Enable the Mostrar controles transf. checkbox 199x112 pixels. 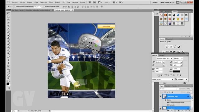click(44, 7)
